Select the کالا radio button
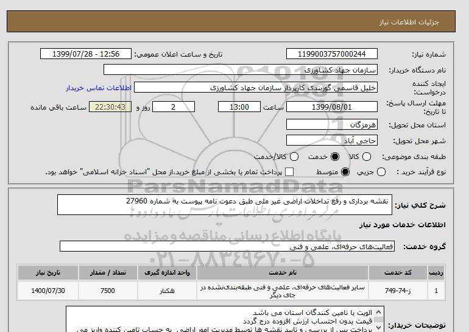The height and width of the screenshot is (332, 469). tap(367, 157)
